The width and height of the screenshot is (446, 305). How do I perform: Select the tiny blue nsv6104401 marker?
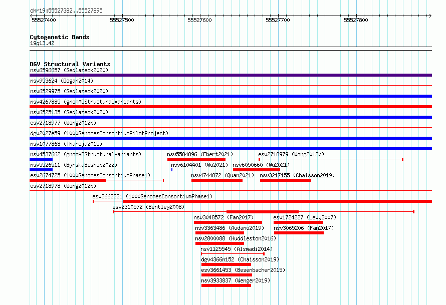point(172,170)
